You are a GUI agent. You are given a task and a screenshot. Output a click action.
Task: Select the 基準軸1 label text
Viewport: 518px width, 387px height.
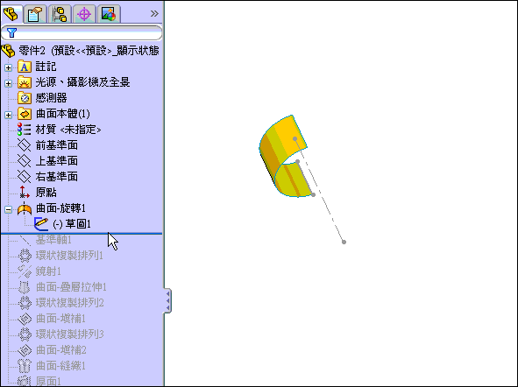pos(53,240)
